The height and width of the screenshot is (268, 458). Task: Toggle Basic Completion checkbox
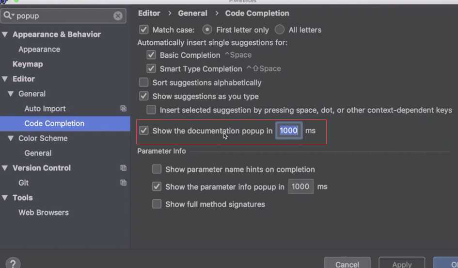(151, 55)
